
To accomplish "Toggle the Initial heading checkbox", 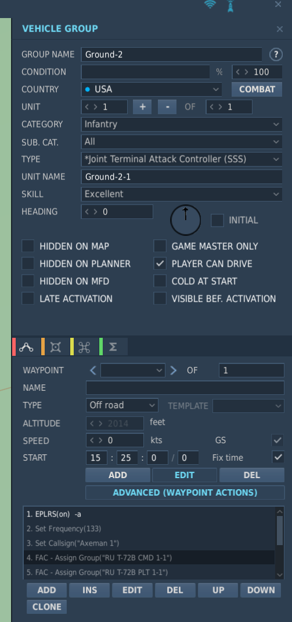I will tap(217, 220).
